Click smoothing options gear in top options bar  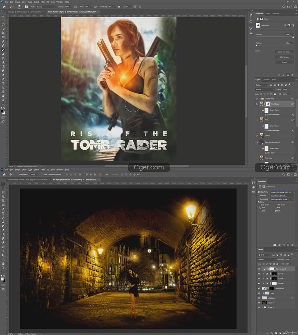pos(119,7)
